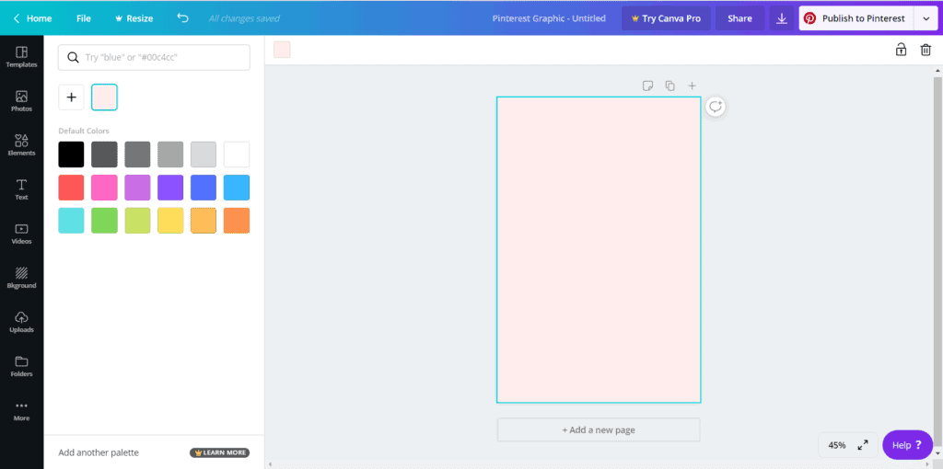Open the Bkground sidebar panel
The width and height of the screenshot is (943, 469).
click(x=22, y=278)
